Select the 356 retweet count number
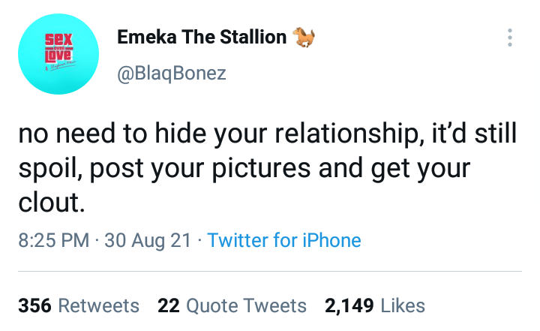 point(34,305)
